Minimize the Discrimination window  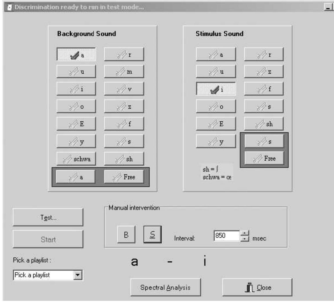click(x=328, y=8)
